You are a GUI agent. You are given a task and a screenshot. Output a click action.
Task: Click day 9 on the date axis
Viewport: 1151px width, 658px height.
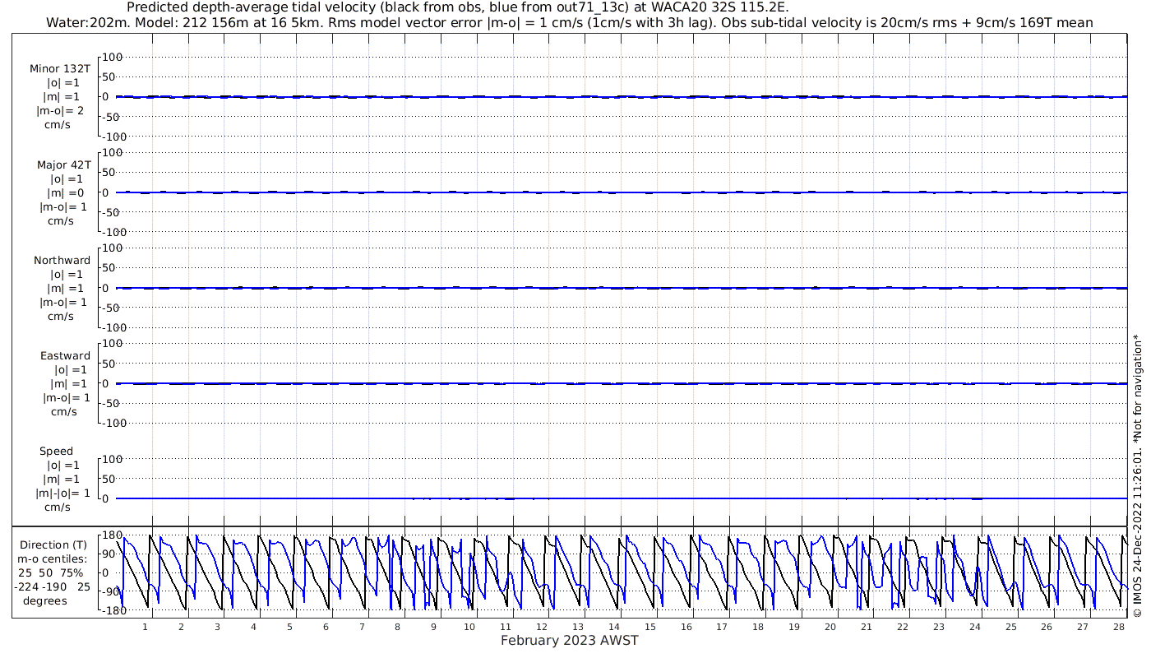[433, 627]
